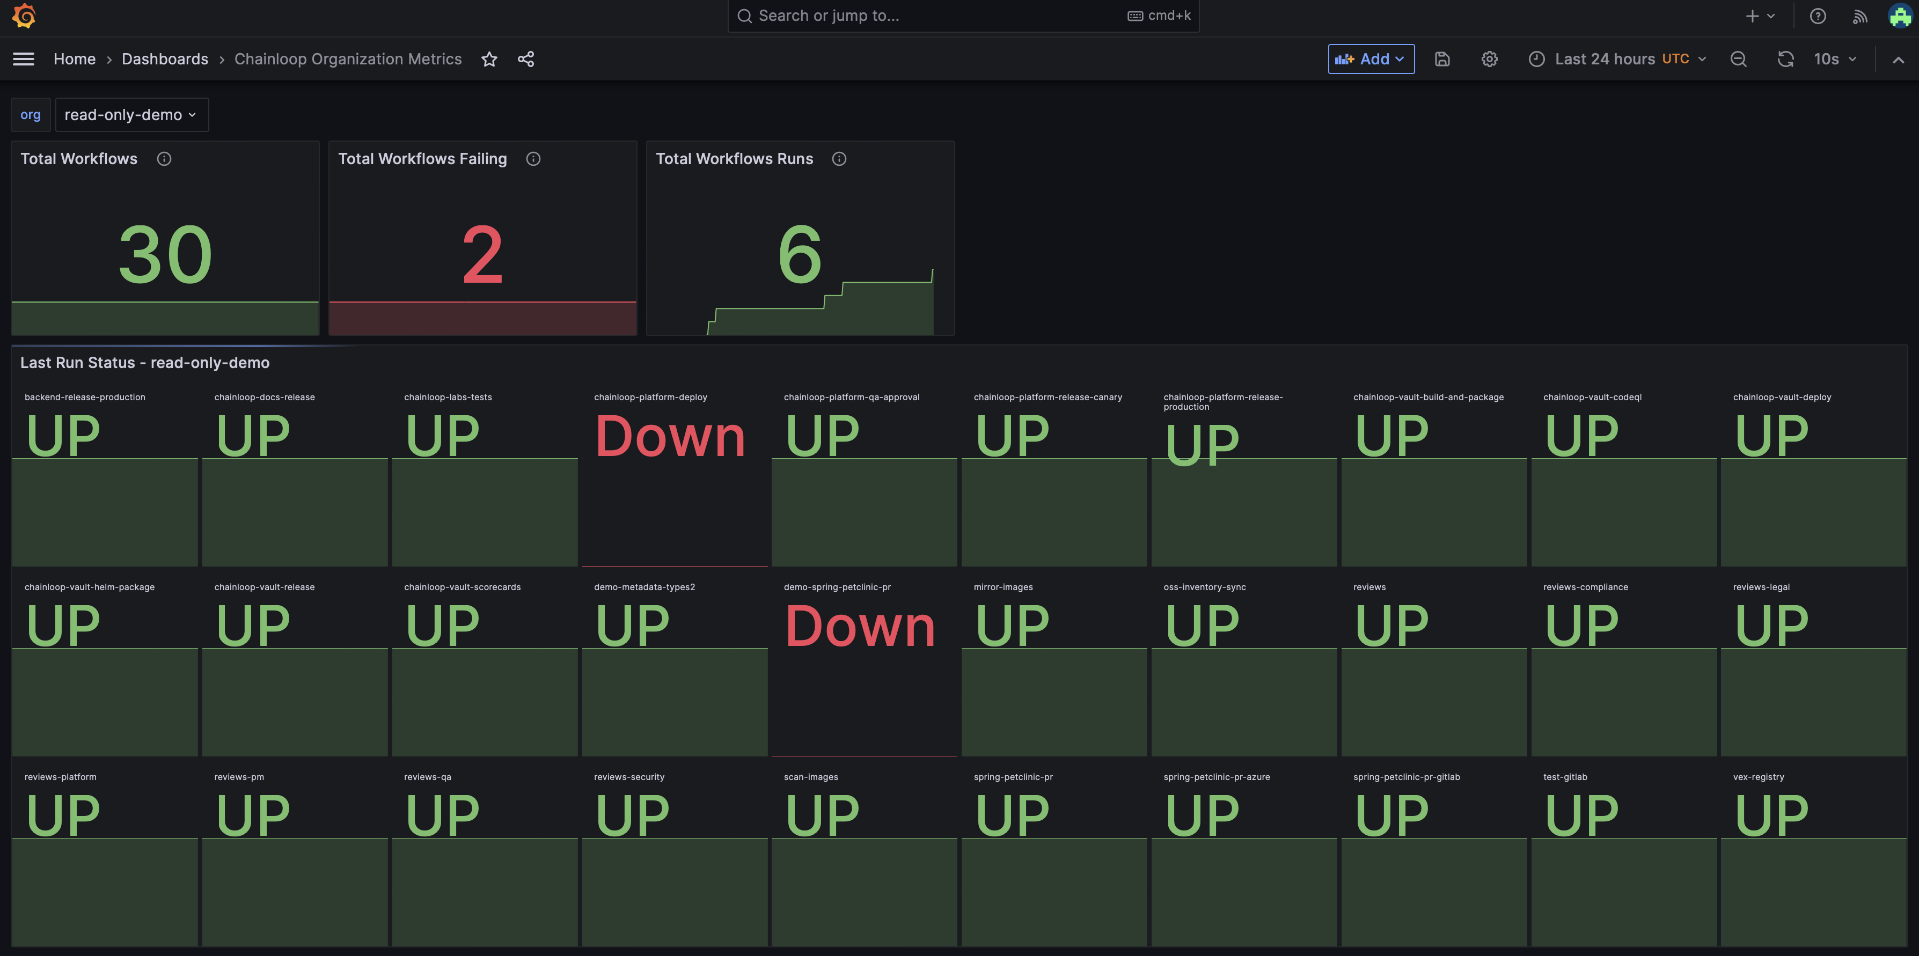The width and height of the screenshot is (1919, 956).
Task: Select the chainloop-vault-codeql tile
Action: (x=1624, y=476)
